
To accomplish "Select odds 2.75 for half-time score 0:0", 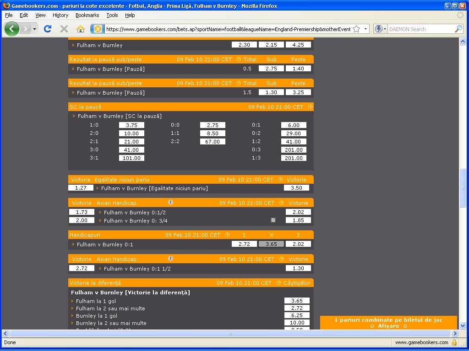I will point(213,125).
